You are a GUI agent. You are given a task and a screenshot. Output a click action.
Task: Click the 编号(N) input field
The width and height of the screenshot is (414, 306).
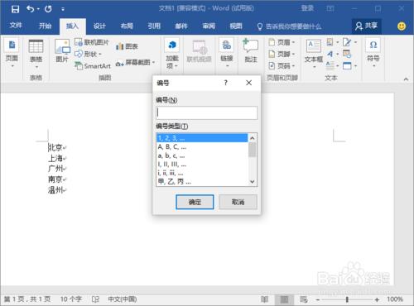point(206,112)
